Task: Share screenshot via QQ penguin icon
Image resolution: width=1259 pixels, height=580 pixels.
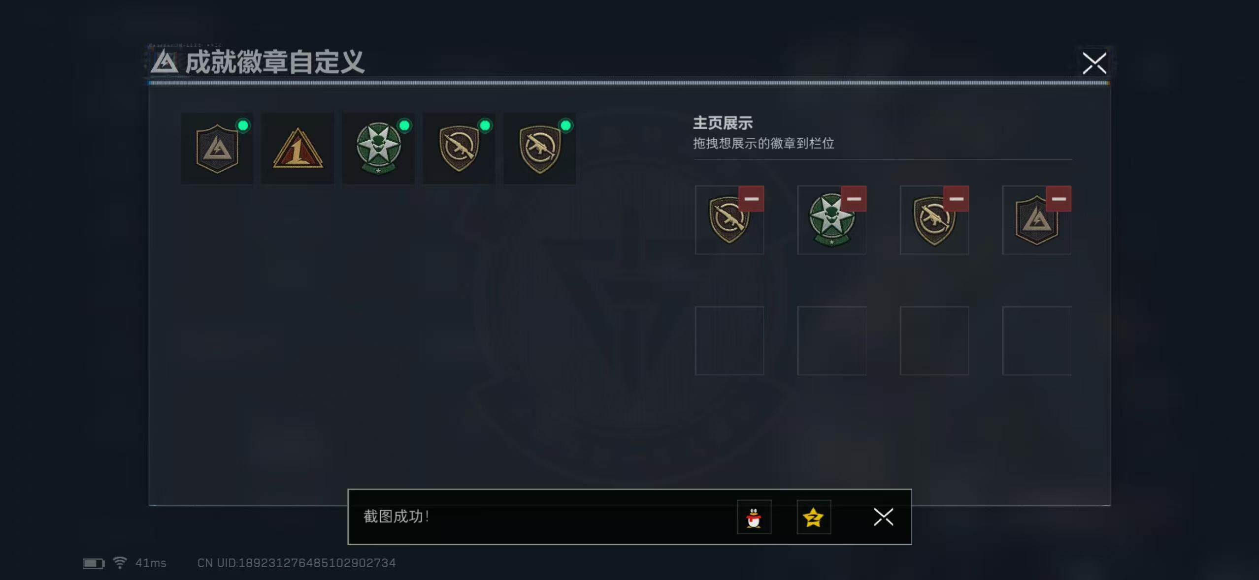Action: coord(754,517)
